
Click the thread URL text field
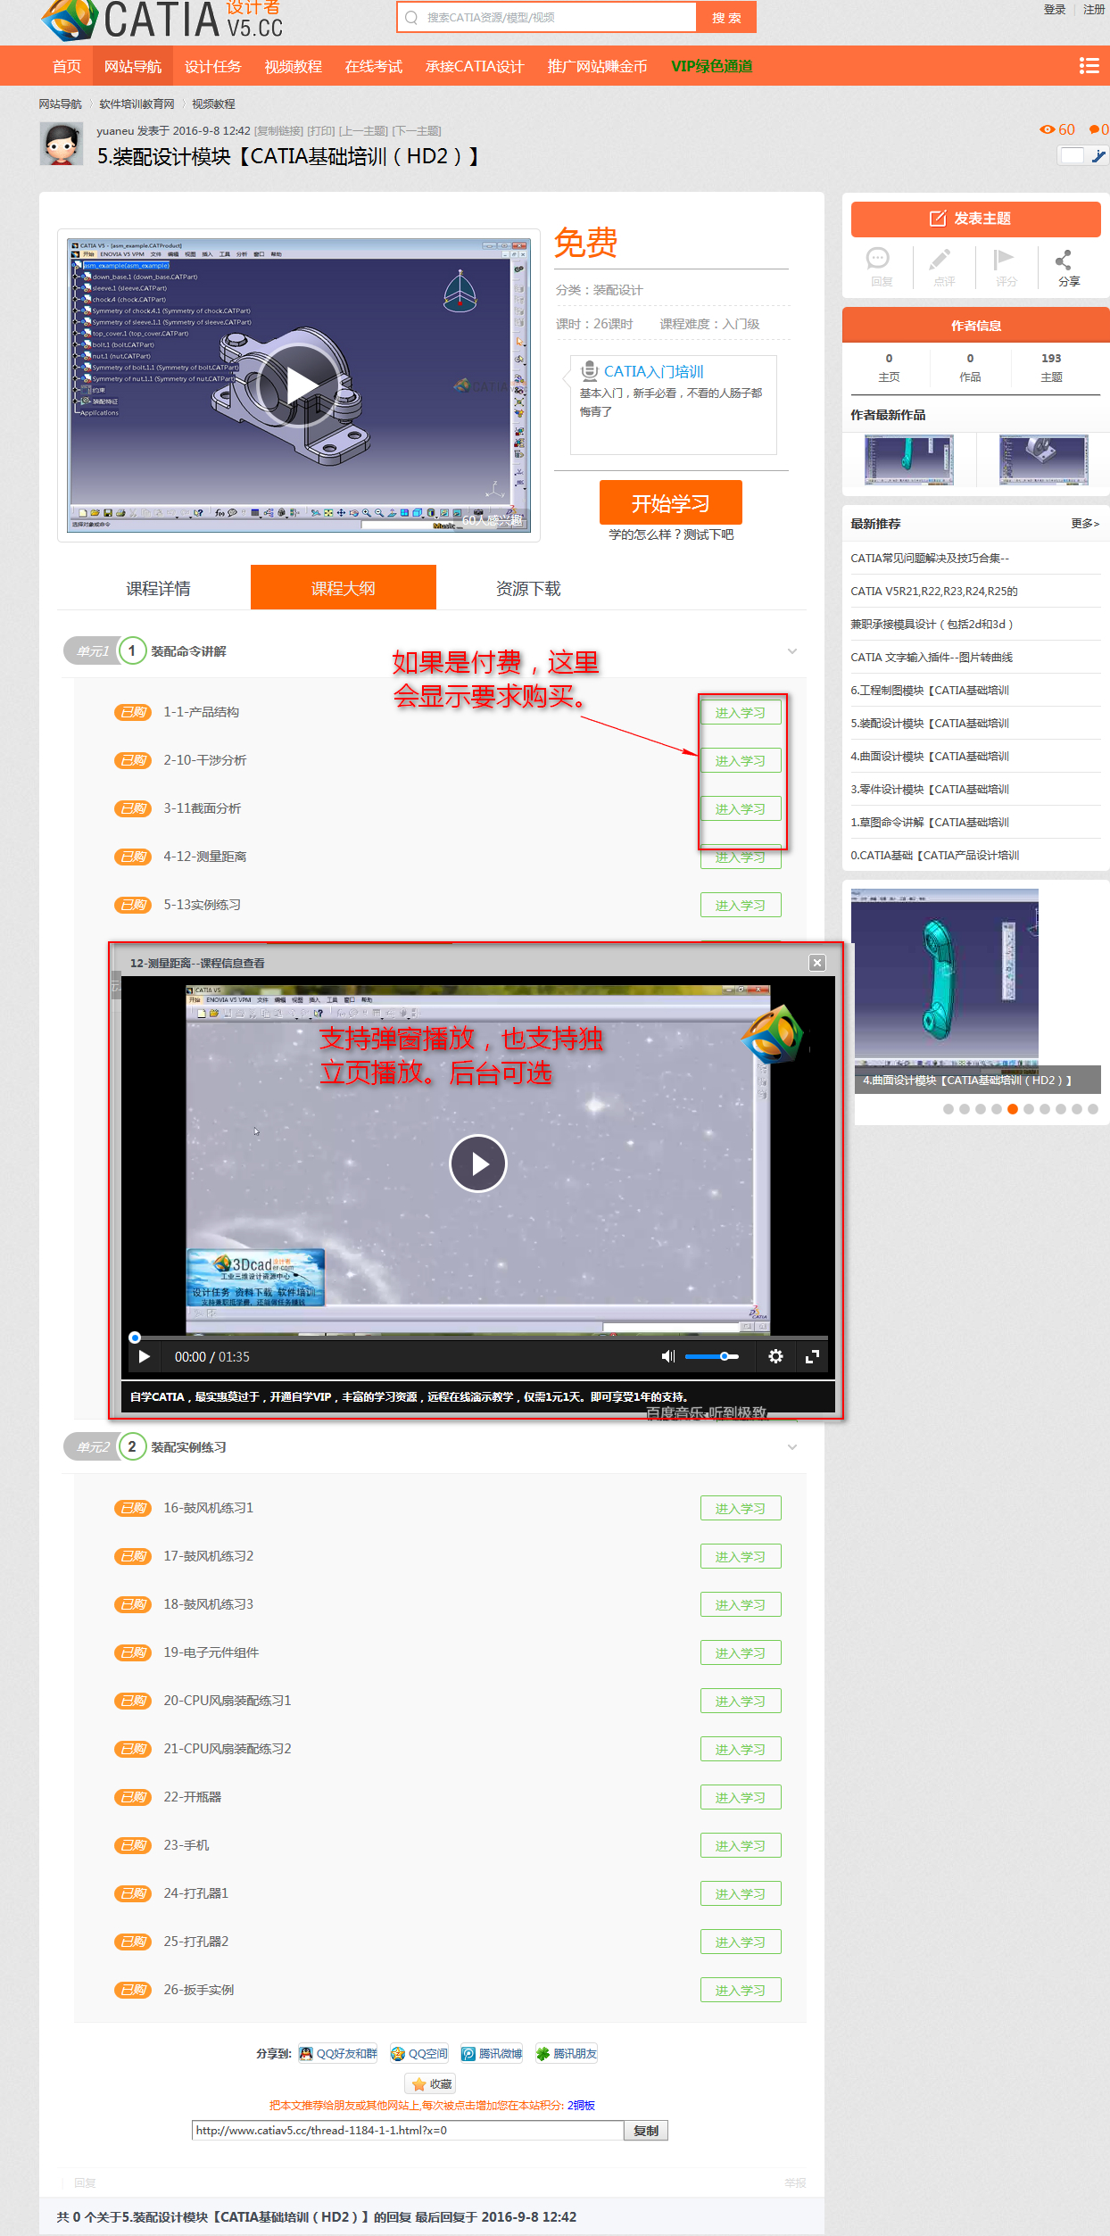408,2131
